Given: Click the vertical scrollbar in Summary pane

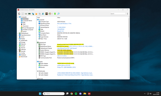Looking at the screenshot, I should [x=129, y=28].
